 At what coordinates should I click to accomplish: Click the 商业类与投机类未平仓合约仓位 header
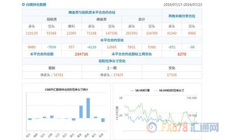click(x=92, y=13)
